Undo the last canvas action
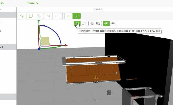This screenshot has height=105, width=173. point(48,16)
